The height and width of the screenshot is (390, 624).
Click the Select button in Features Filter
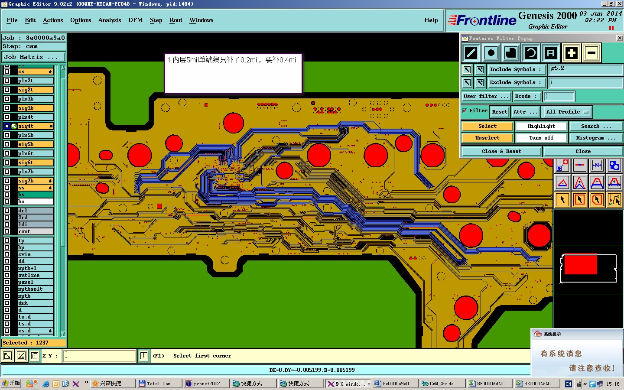(x=487, y=126)
